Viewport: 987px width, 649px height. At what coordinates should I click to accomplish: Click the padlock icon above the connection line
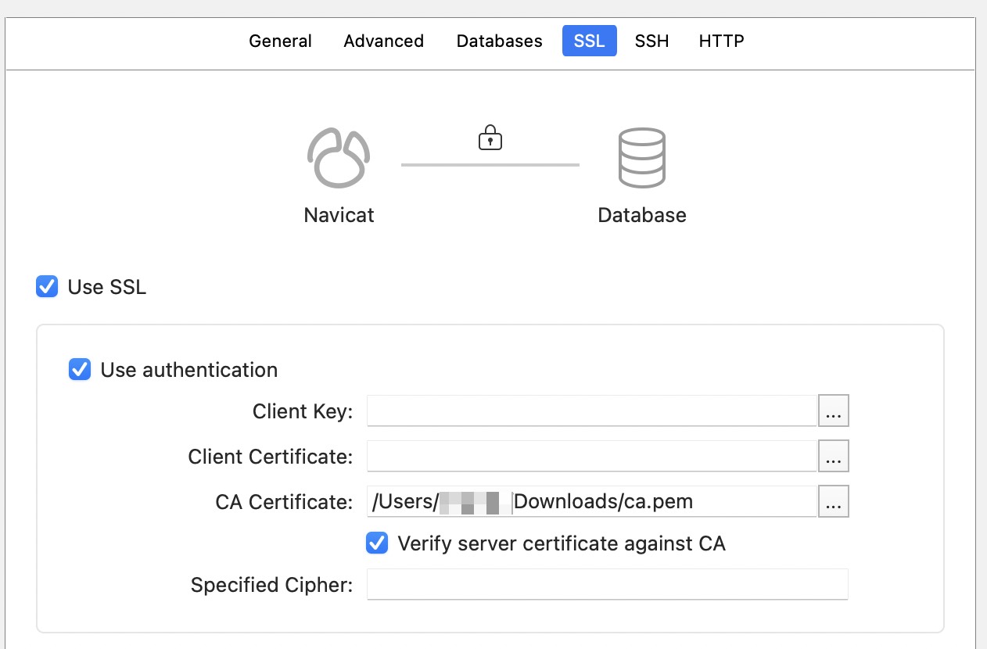[490, 137]
